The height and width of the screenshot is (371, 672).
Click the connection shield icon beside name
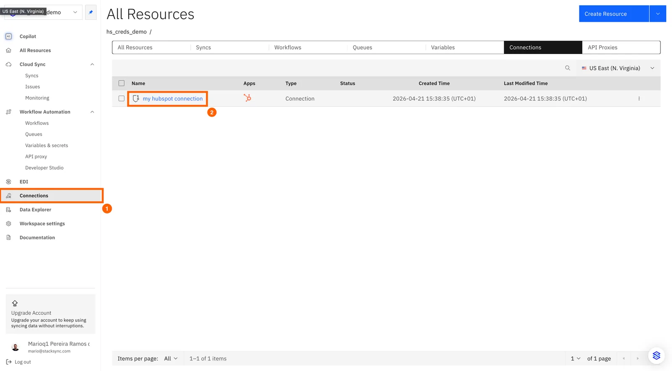point(136,99)
